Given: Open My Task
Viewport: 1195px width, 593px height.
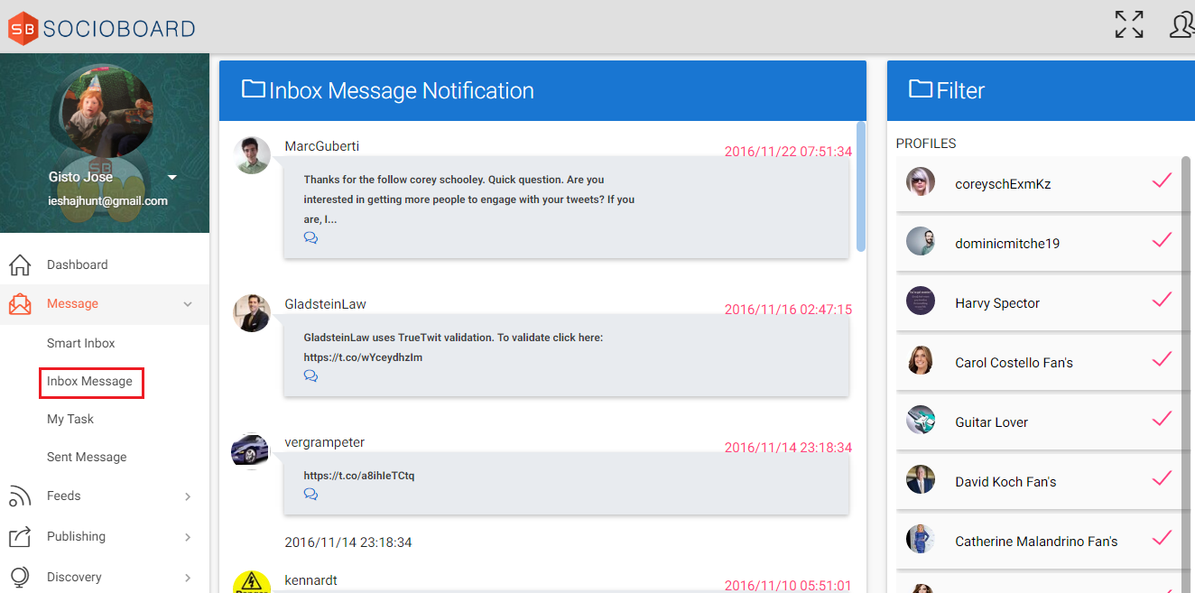Looking at the screenshot, I should point(70,419).
